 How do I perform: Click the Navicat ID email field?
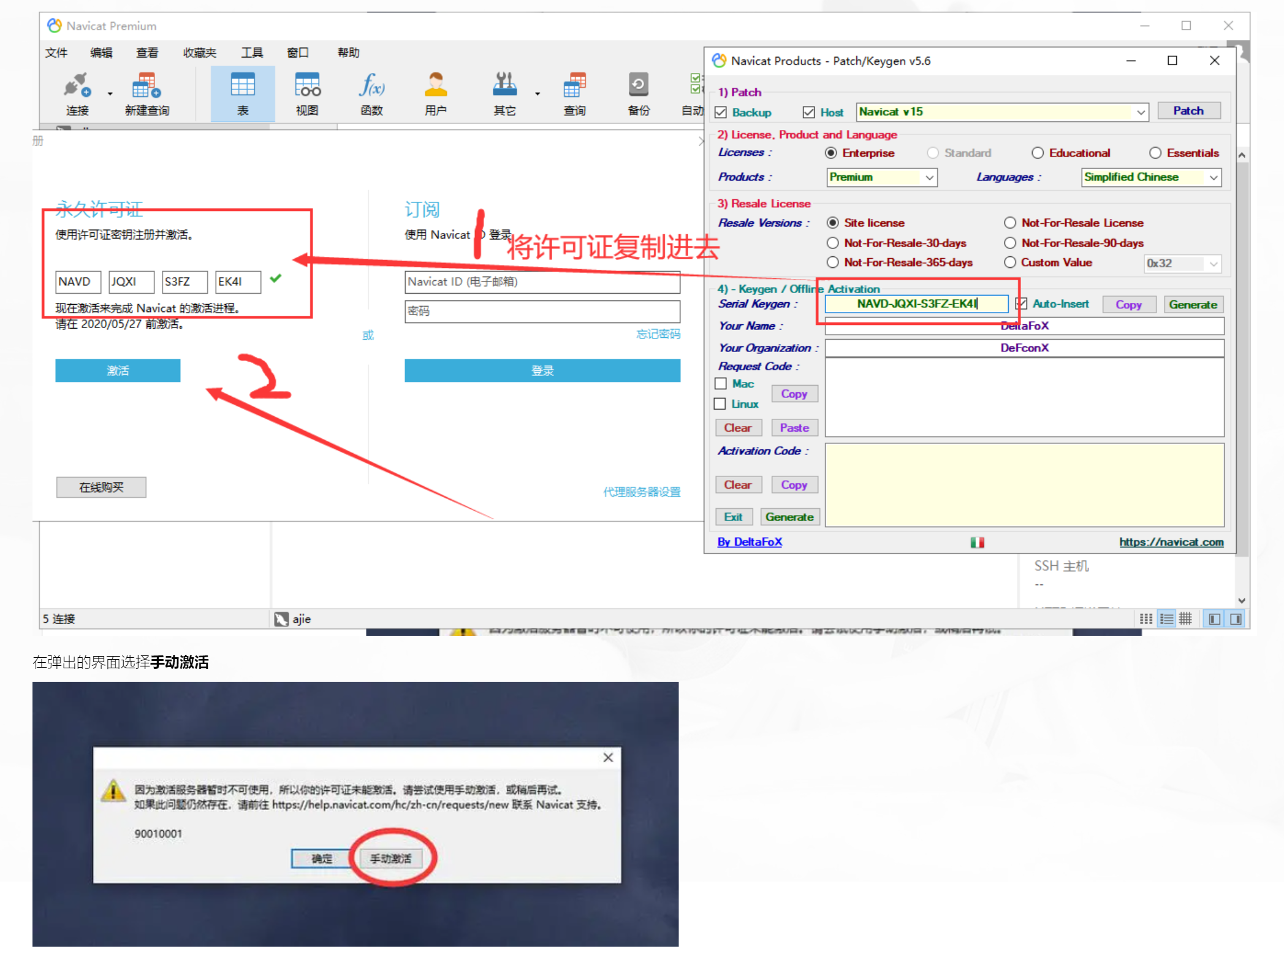542,281
